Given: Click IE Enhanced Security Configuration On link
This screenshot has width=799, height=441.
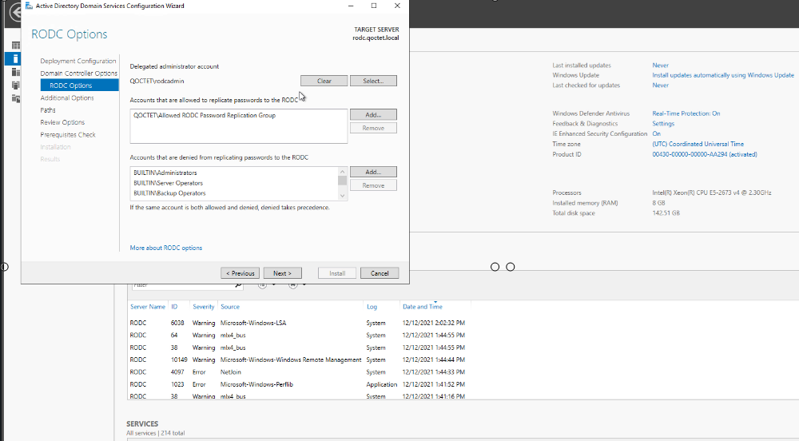Looking at the screenshot, I should (x=656, y=134).
